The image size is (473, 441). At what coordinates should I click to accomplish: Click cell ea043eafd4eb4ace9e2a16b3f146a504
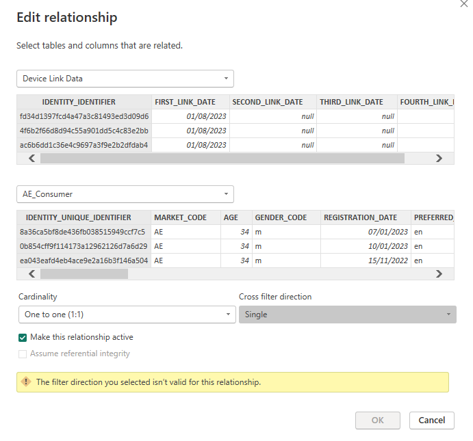coord(84,260)
